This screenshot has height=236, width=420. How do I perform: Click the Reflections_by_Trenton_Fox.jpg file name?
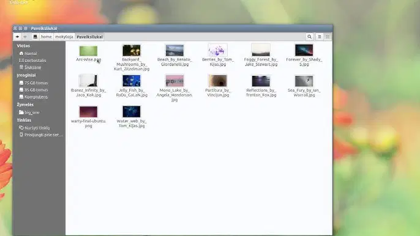pyautogui.click(x=261, y=92)
